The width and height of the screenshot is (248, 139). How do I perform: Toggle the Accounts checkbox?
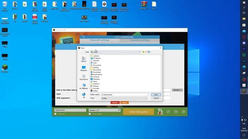[x=55, y=114]
